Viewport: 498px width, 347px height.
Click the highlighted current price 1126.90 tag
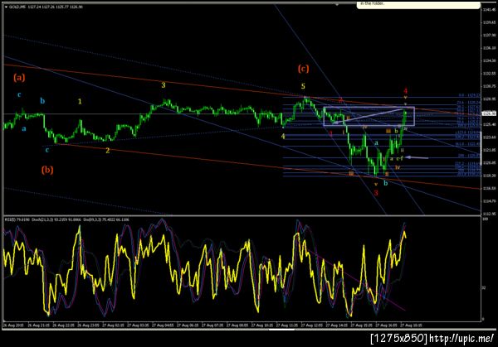(489, 113)
